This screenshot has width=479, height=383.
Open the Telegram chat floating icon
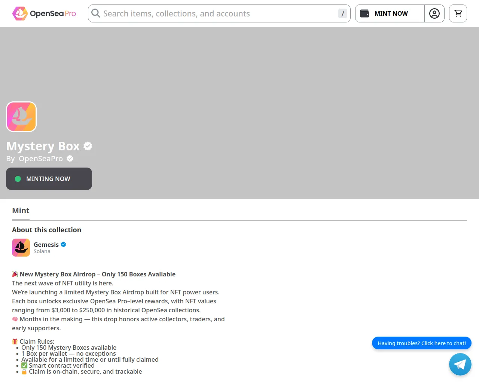click(x=460, y=364)
